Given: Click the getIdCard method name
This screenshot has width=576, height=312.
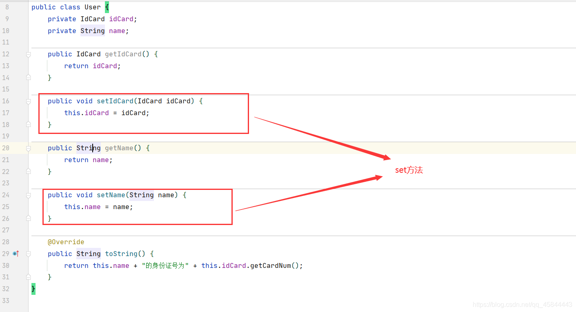Looking at the screenshot, I should 123,54.
